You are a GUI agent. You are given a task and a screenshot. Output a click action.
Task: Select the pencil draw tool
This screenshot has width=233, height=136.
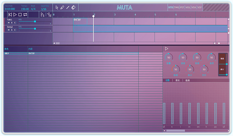[62, 8]
